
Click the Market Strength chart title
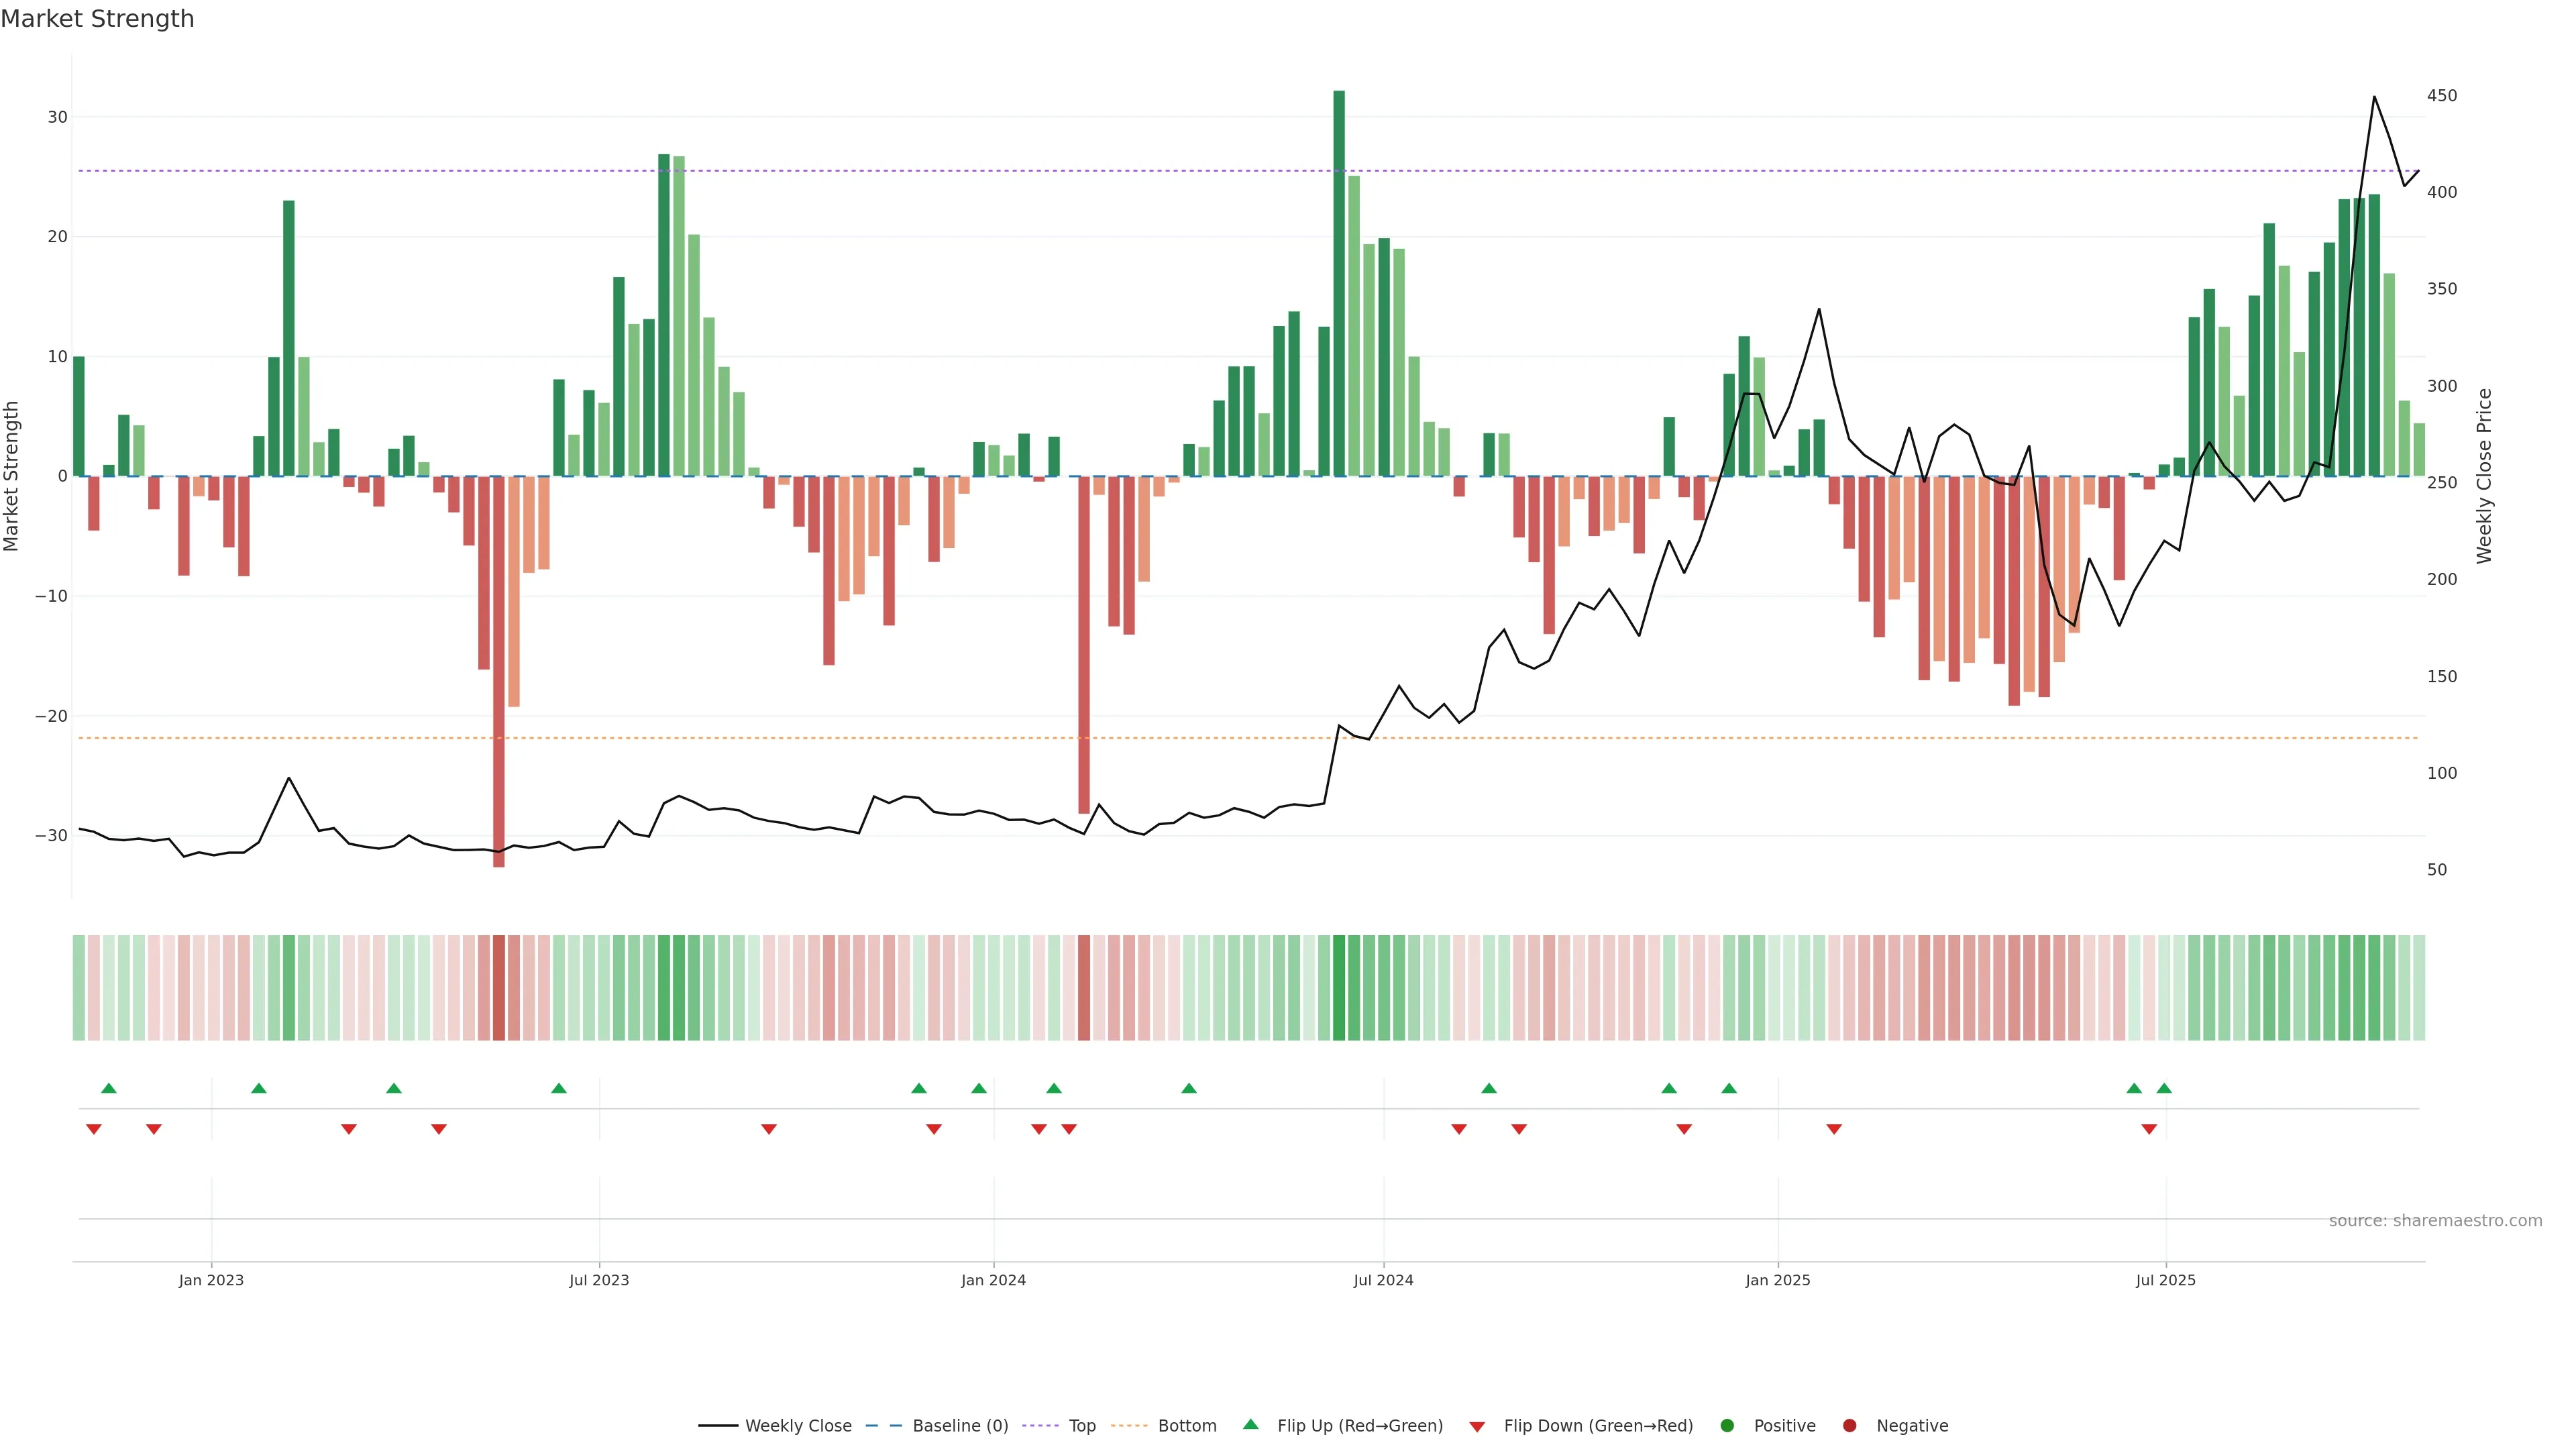tap(97, 19)
